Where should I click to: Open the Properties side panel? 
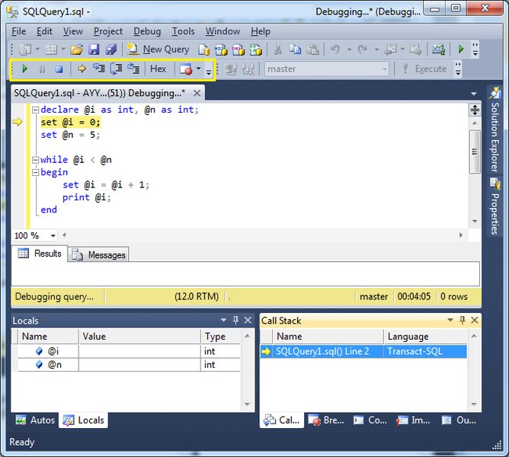click(495, 206)
